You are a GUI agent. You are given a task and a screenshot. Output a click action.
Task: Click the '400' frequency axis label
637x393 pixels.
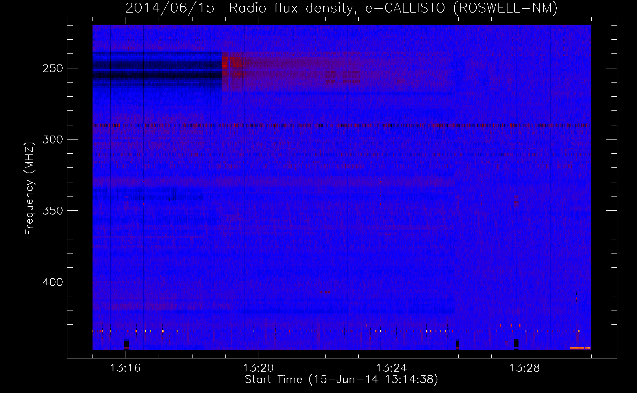(53, 282)
